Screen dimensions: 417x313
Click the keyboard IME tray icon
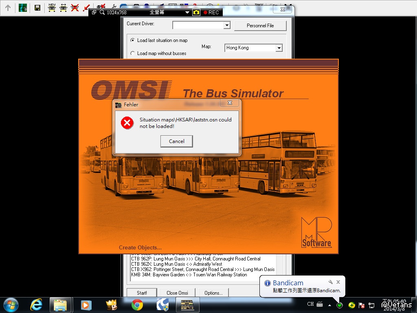(x=320, y=304)
